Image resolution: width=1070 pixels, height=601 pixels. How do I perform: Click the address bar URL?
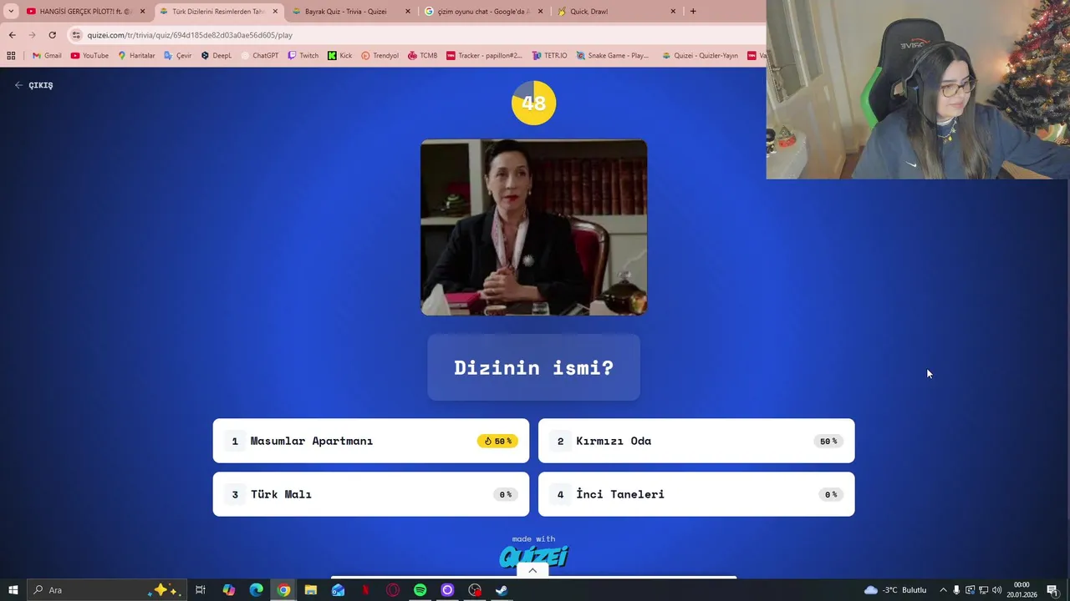click(190, 35)
